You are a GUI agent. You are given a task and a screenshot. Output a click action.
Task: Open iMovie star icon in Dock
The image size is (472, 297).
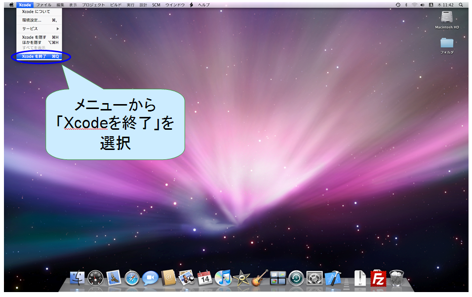point(241,278)
